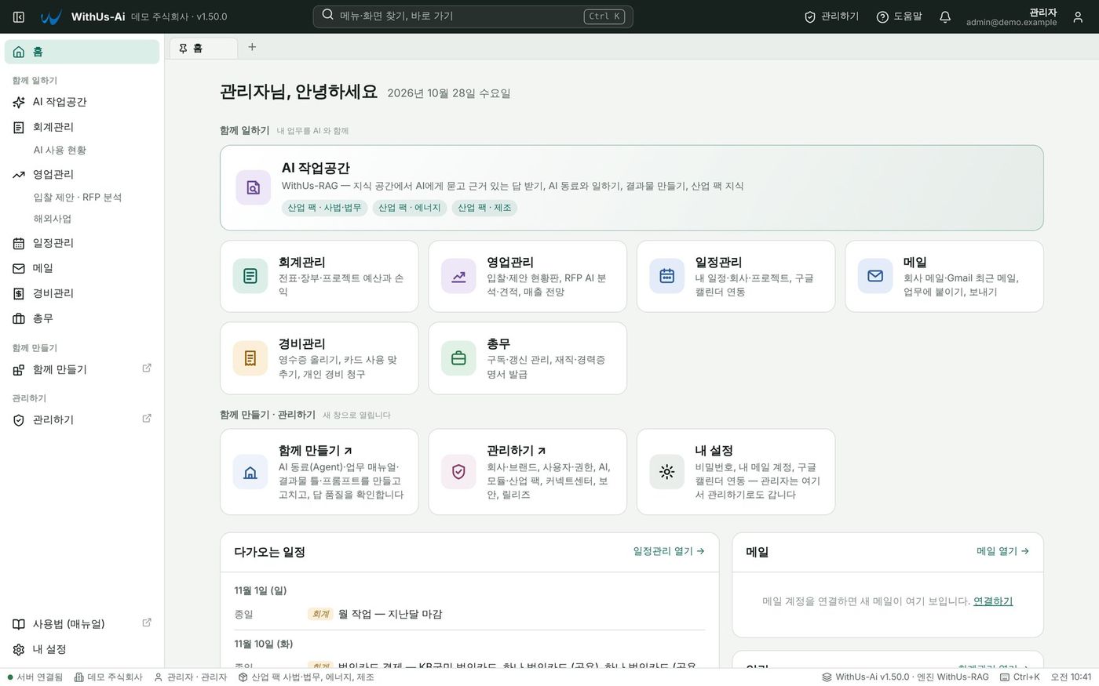
Task: Click external-link icon beside sidebar 사용법 (매뉴얼)
Action: pos(147,623)
